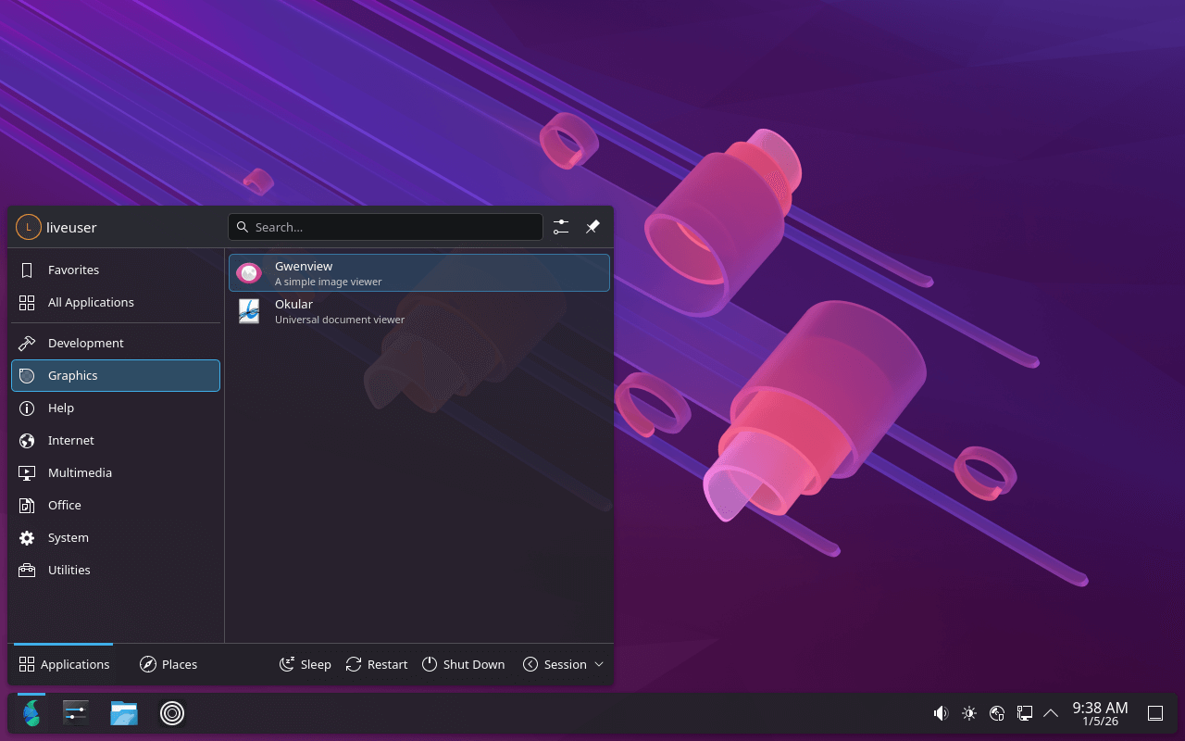This screenshot has width=1185, height=741.
Task: Show hidden system tray icons
Action: coord(1051,713)
